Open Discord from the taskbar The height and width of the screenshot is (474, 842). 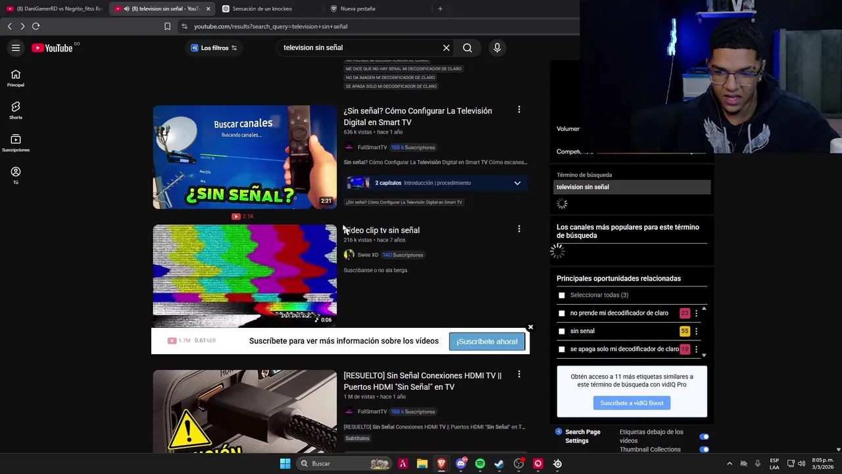tap(461, 463)
